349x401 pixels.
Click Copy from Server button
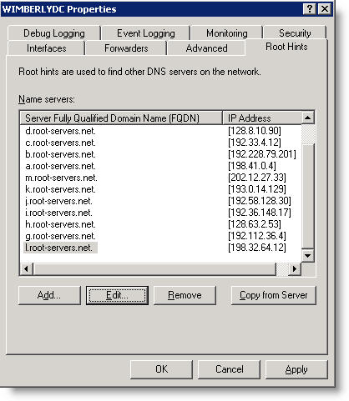click(274, 295)
